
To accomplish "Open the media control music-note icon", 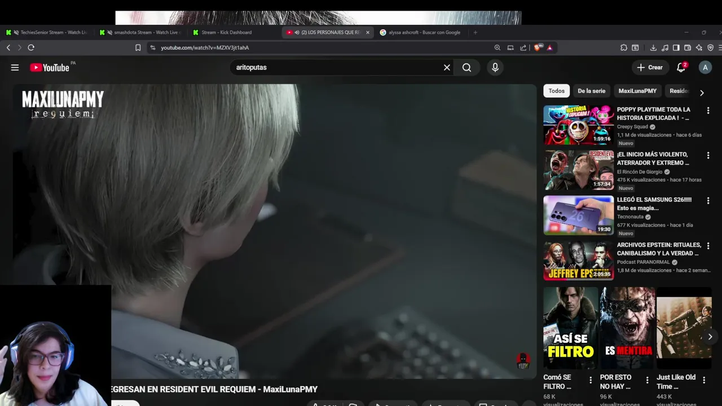I will [664, 48].
